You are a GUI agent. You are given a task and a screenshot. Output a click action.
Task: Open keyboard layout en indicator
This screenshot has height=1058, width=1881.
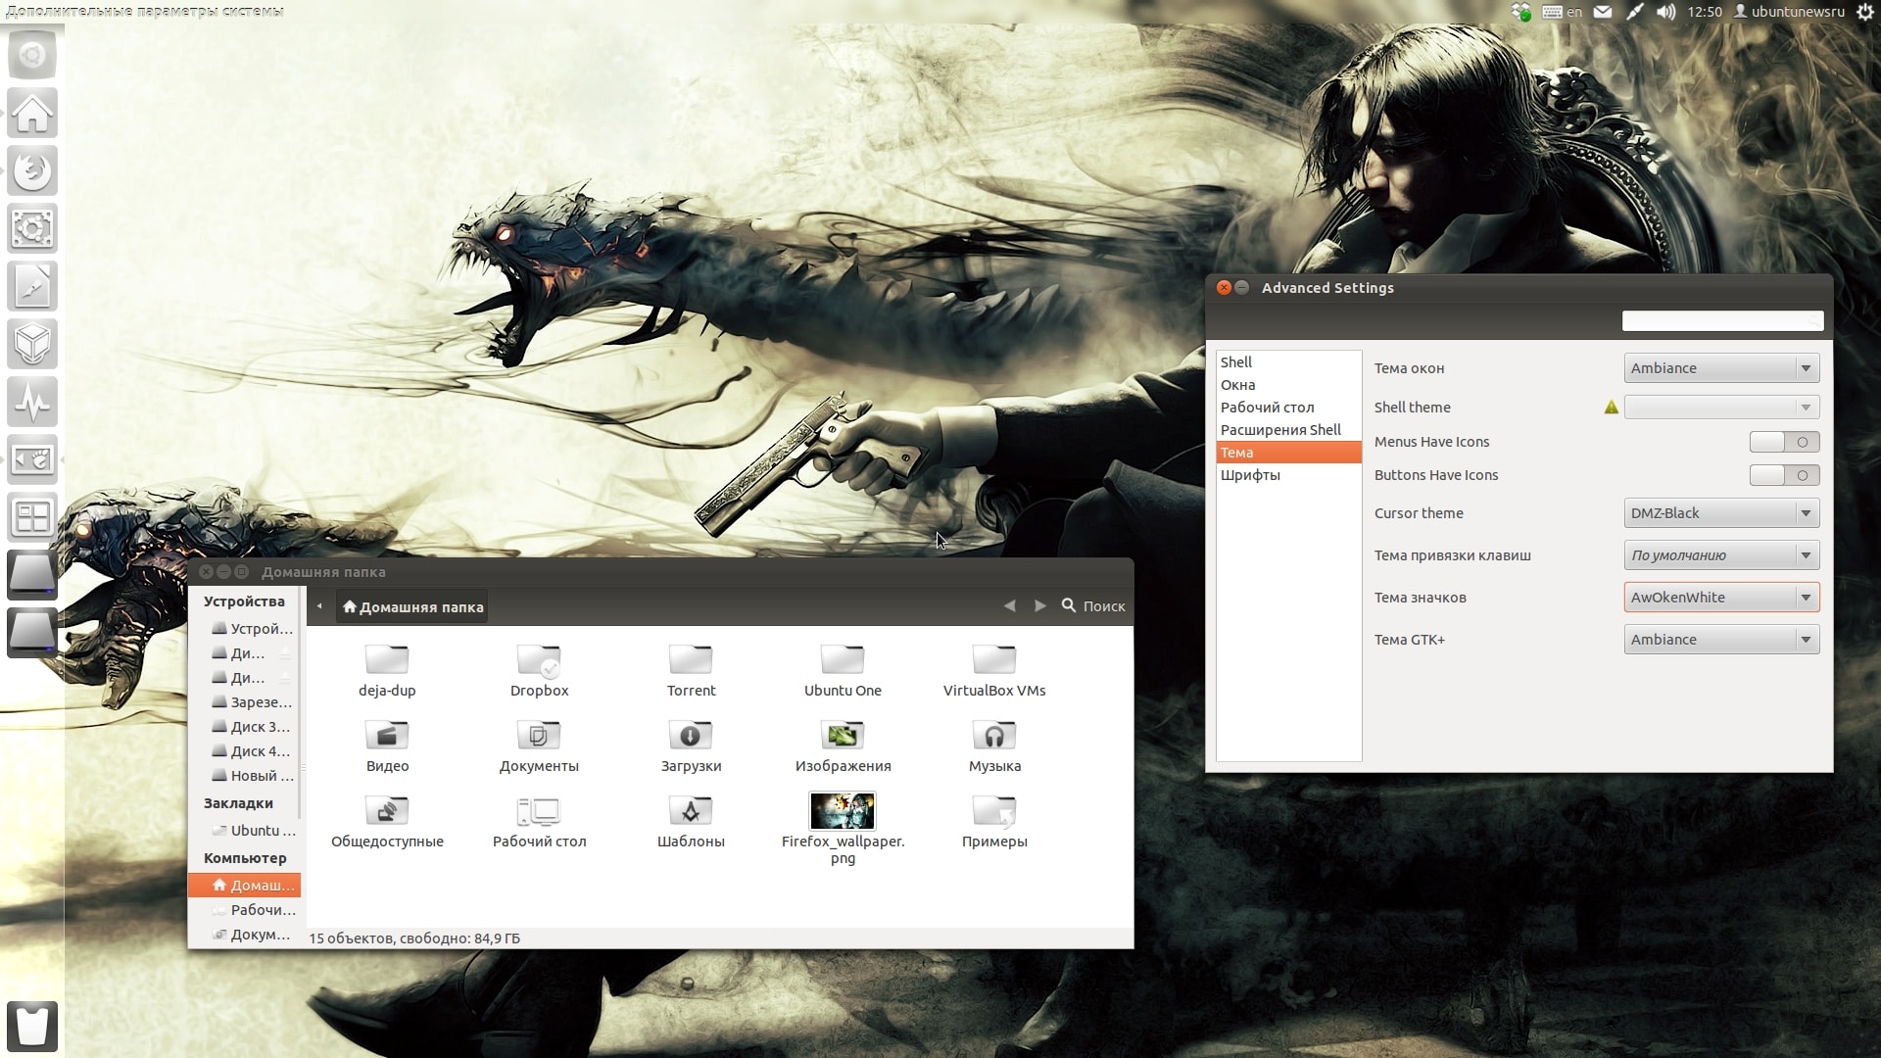pos(1562,12)
